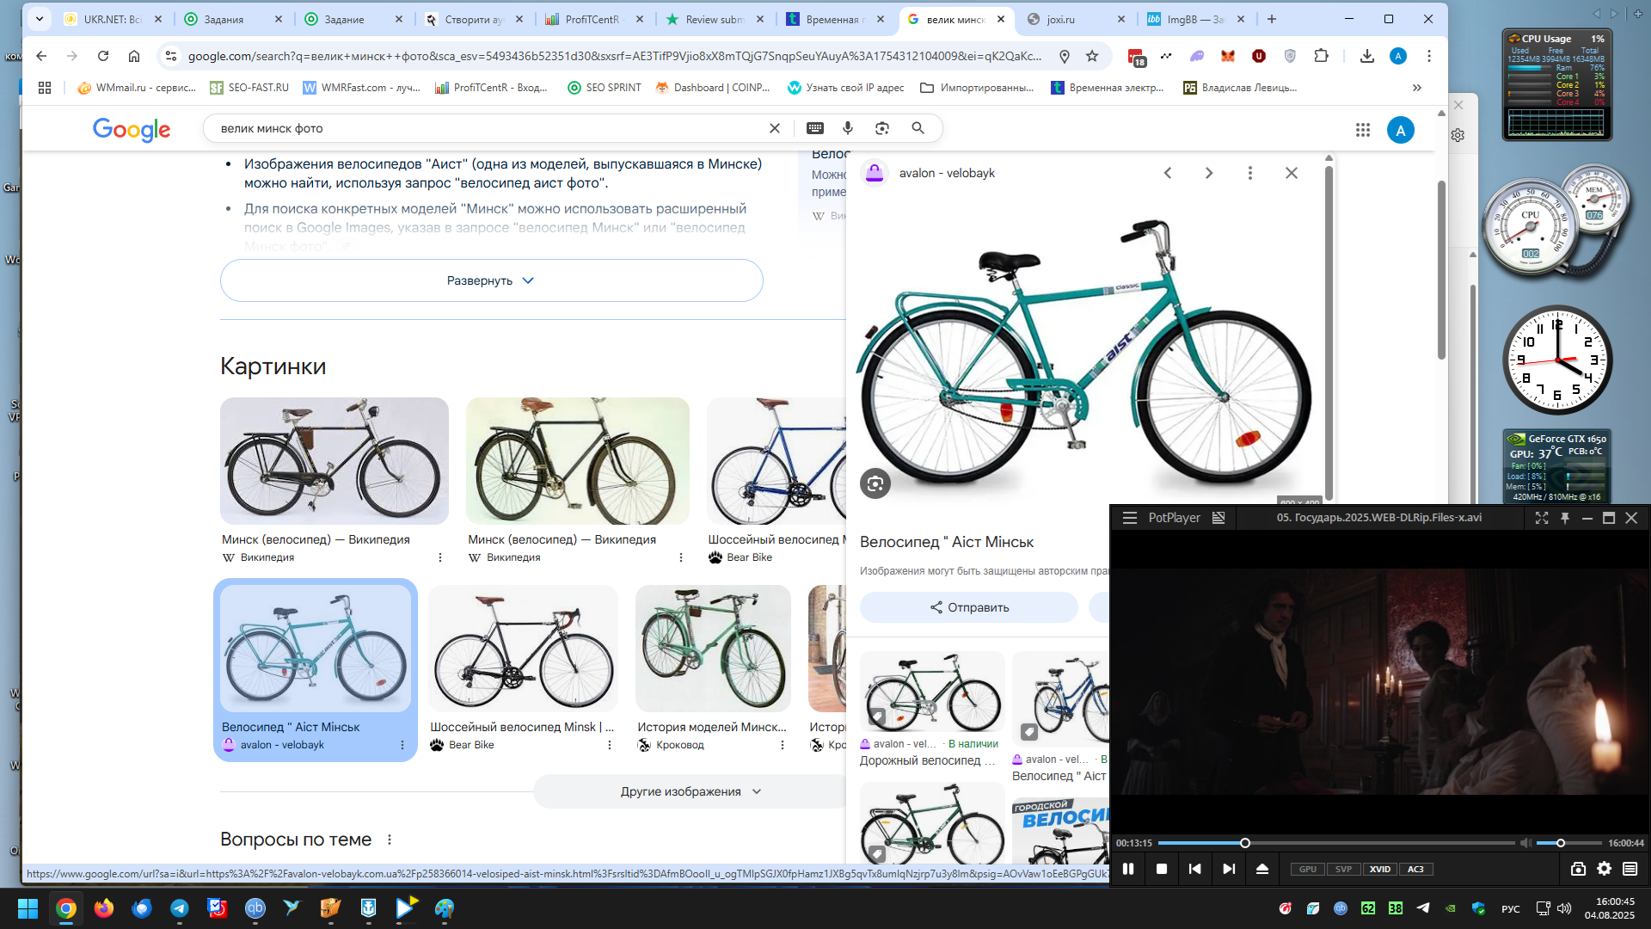The height and width of the screenshot is (929, 1651).
Task: Jump to next file in PotPlayer
Action: [x=1229, y=869]
